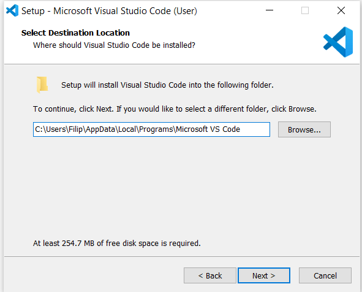Click the VS Code icon in title bar
The image size is (362, 292).
pyautogui.click(x=12, y=10)
